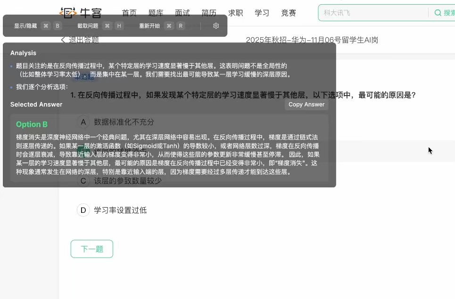Open the 题库 navigation item
The width and height of the screenshot is (455, 299).
[x=156, y=13]
